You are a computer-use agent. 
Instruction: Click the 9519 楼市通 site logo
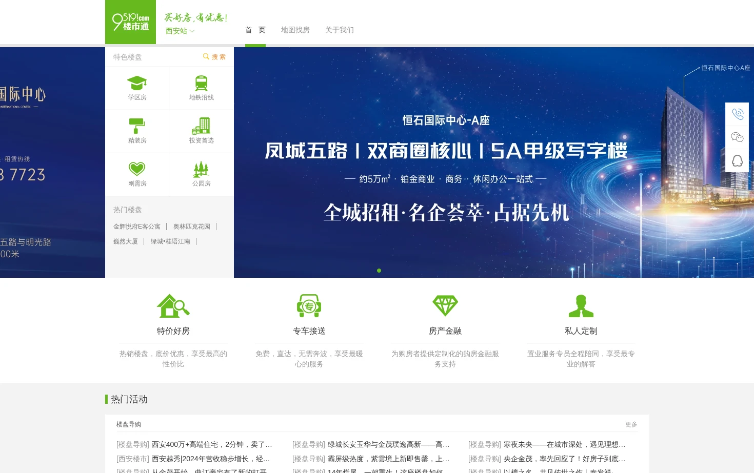[x=131, y=22]
